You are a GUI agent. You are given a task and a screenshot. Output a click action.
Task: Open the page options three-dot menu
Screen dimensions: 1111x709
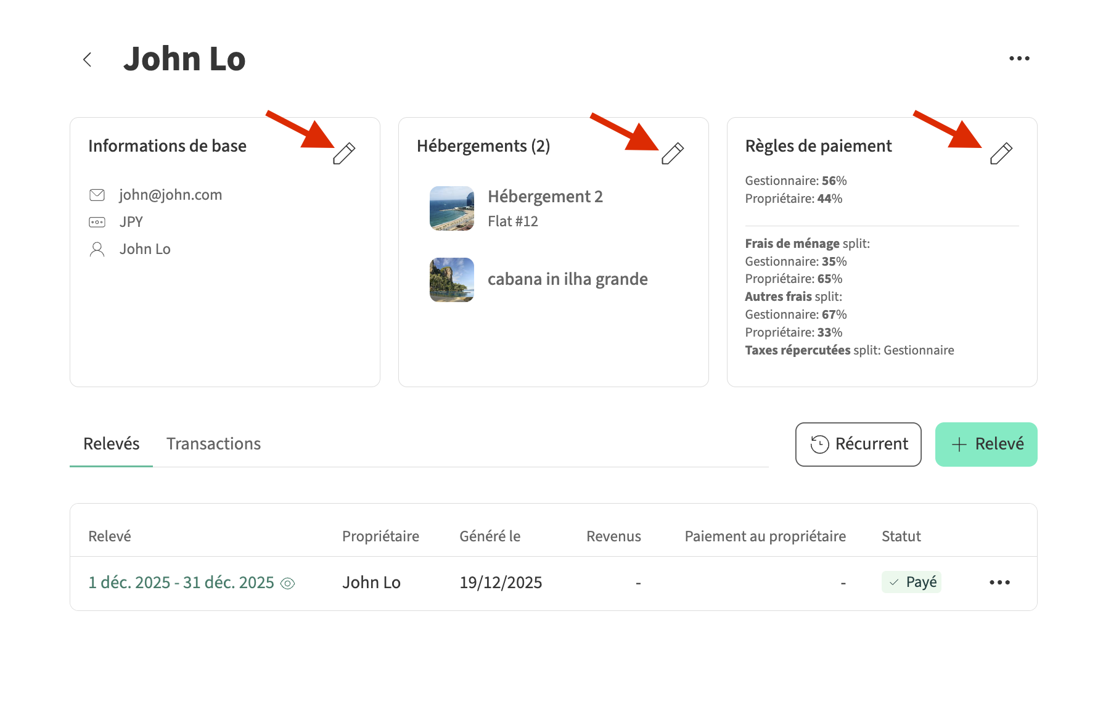coord(1019,59)
